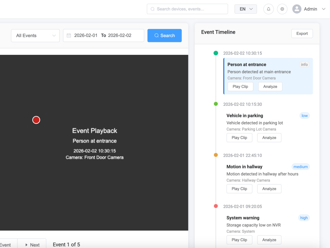330x248 pixels.
Task: Click the Search devices, events field
Action: tap(187, 9)
